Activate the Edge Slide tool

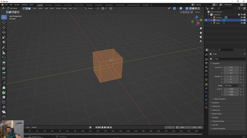coord(4,102)
